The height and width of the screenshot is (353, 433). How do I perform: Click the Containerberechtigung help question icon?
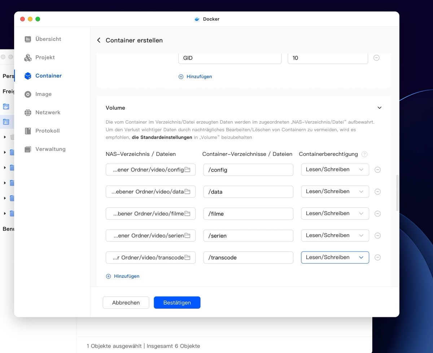pyautogui.click(x=364, y=154)
